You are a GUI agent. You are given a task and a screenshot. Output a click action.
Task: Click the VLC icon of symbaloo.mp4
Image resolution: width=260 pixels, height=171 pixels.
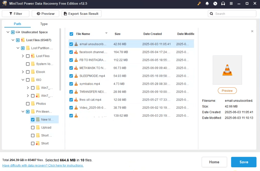click(76, 84)
